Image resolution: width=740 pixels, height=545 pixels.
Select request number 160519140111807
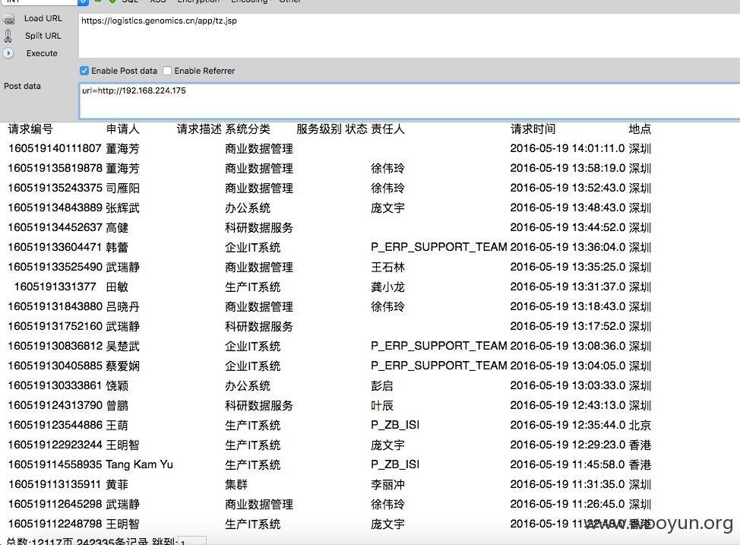(x=55, y=148)
